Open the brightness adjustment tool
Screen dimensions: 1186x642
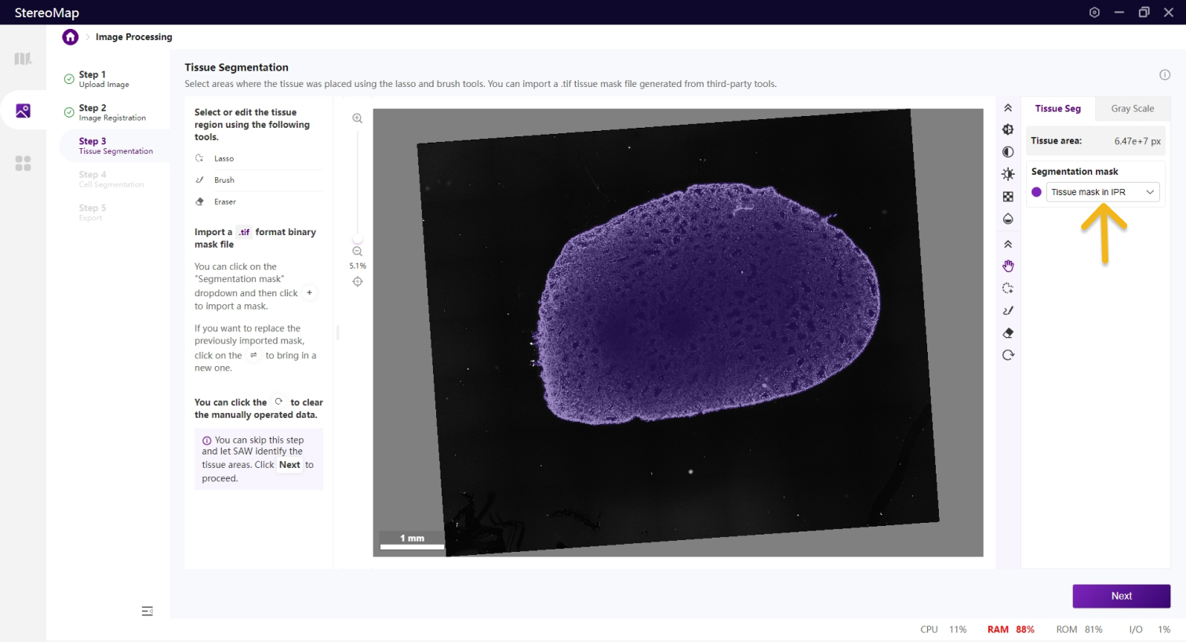pyautogui.click(x=1008, y=174)
